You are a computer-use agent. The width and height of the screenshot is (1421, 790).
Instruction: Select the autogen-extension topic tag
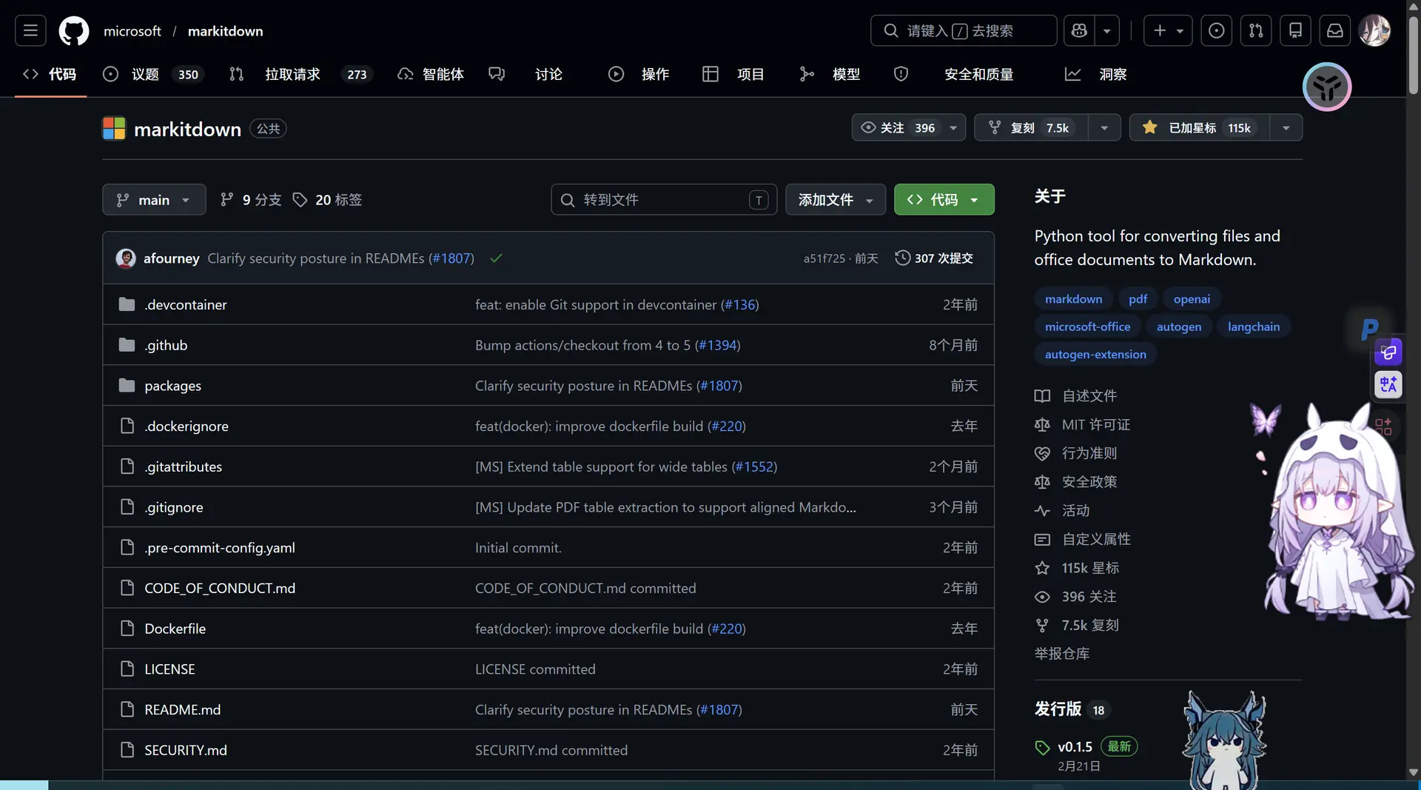pyautogui.click(x=1095, y=355)
